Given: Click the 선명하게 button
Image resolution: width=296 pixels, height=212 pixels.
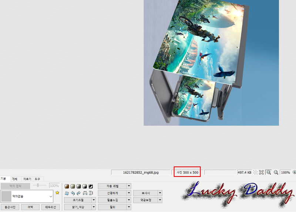Looking at the screenshot, I should [x=112, y=193].
